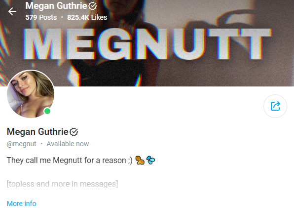Viewport: 294px width, 208px height.
Task: Click verified checkmark beside the profile name
Action: [x=73, y=132]
